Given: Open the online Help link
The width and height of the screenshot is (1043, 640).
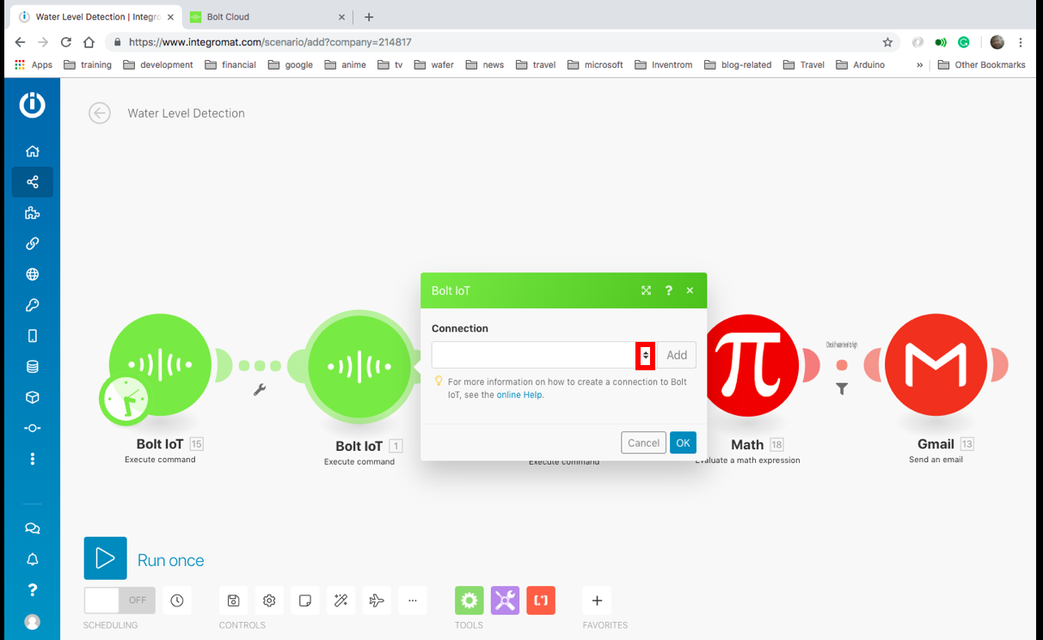Looking at the screenshot, I should tap(519, 396).
